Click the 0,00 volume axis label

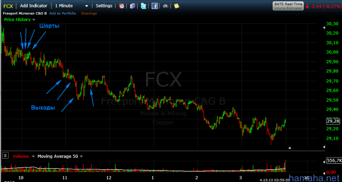[x=331, y=172]
